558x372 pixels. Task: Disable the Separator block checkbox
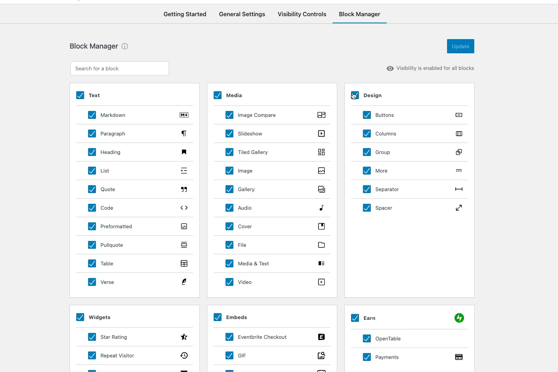click(367, 189)
